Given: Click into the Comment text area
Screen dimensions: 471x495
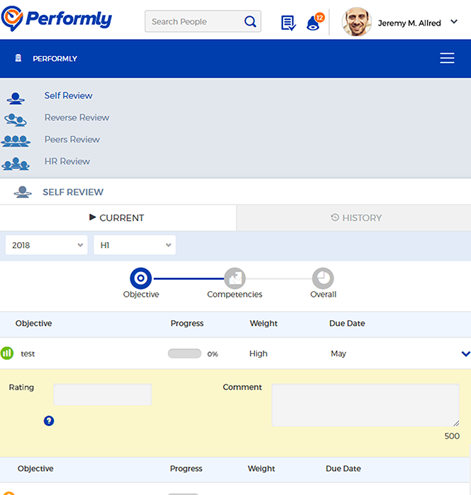Looking at the screenshot, I should click(x=365, y=406).
